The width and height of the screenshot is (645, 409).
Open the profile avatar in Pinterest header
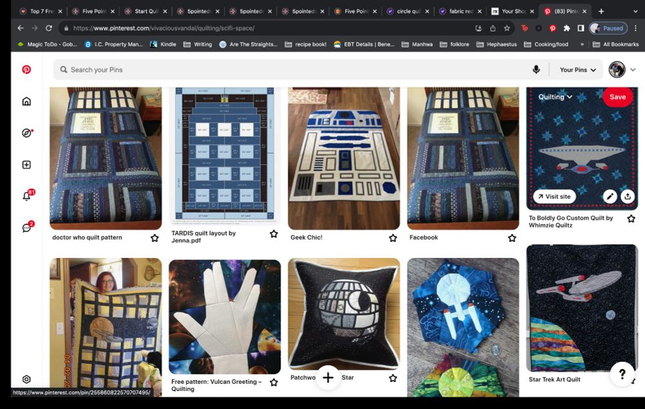pyautogui.click(x=617, y=70)
